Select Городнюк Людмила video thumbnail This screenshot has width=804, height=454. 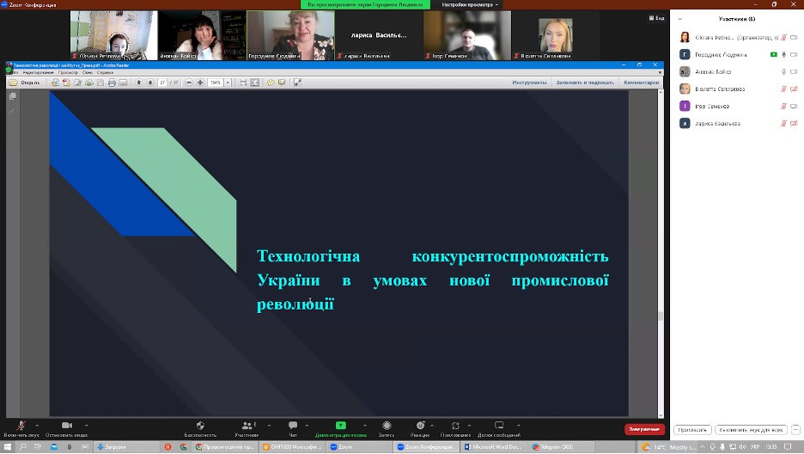coord(290,35)
